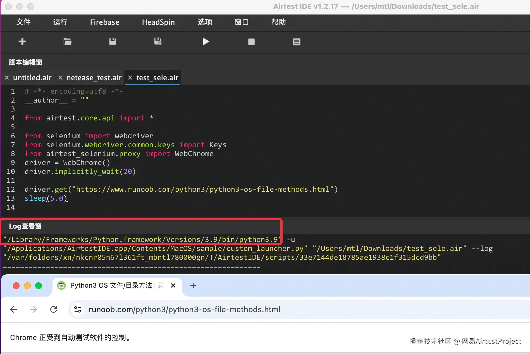Click the sleep(5.0) code line
Screen dimensions: 530x354
click(x=46, y=198)
